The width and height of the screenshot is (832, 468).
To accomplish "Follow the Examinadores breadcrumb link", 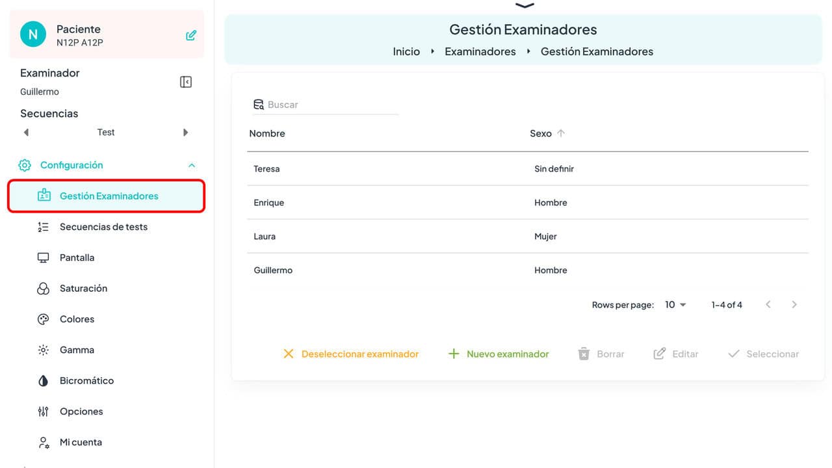I will coord(480,51).
